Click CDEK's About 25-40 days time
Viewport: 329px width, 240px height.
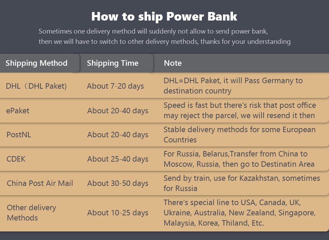(118, 159)
